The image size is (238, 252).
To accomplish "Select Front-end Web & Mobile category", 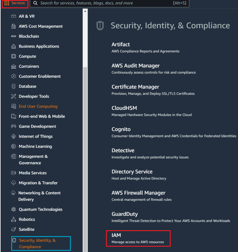I will pos(42,116).
